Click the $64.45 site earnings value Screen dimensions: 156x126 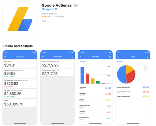click(x=146, y=87)
